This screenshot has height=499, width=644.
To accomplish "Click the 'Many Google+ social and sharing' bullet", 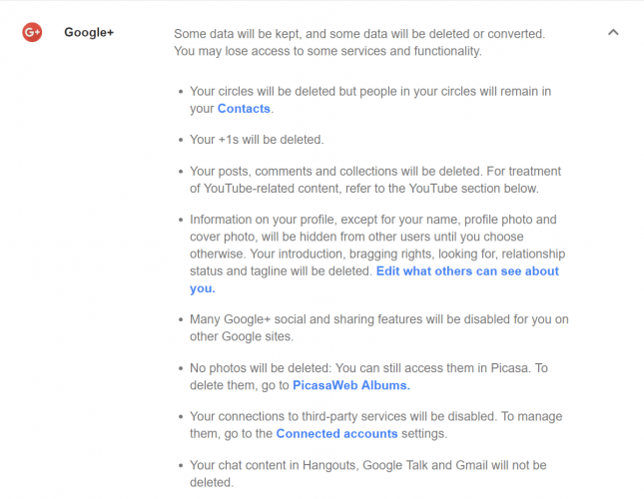I will [379, 327].
